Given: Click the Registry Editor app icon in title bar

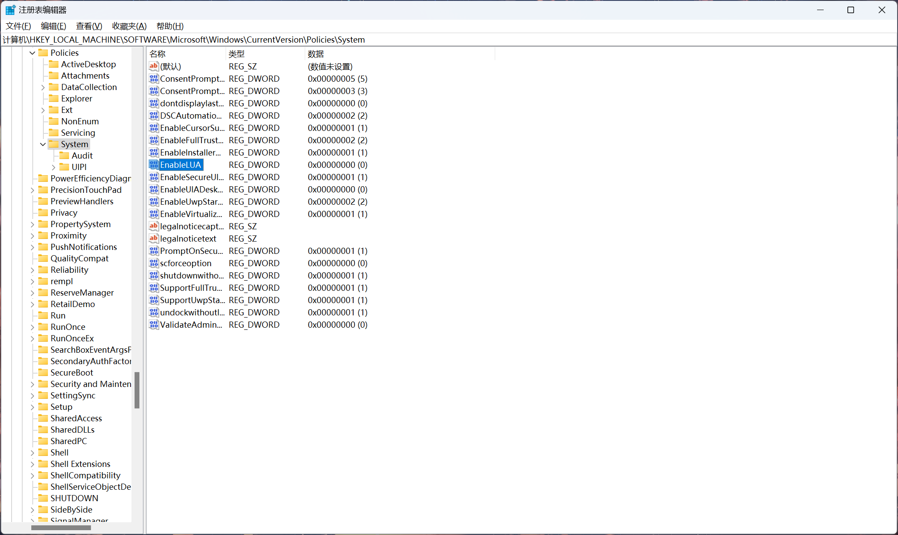Looking at the screenshot, I should 10,10.
